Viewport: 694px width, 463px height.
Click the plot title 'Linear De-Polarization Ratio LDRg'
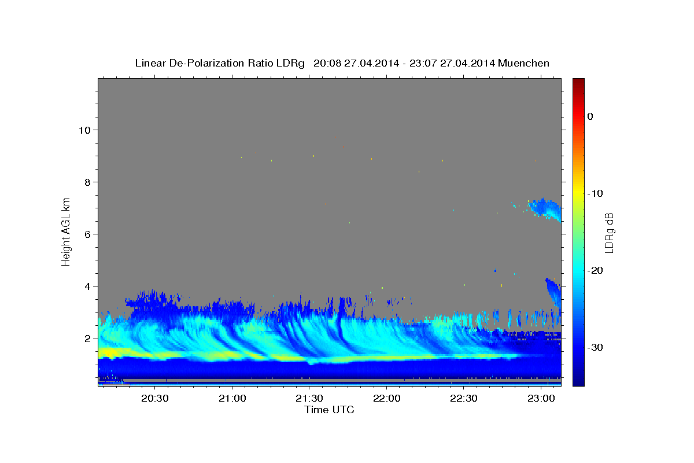coord(220,63)
